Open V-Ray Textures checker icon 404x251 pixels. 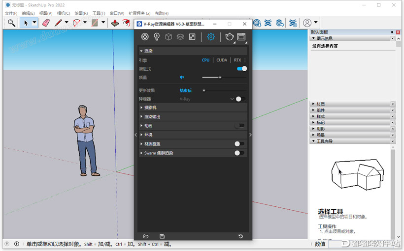[192, 37]
